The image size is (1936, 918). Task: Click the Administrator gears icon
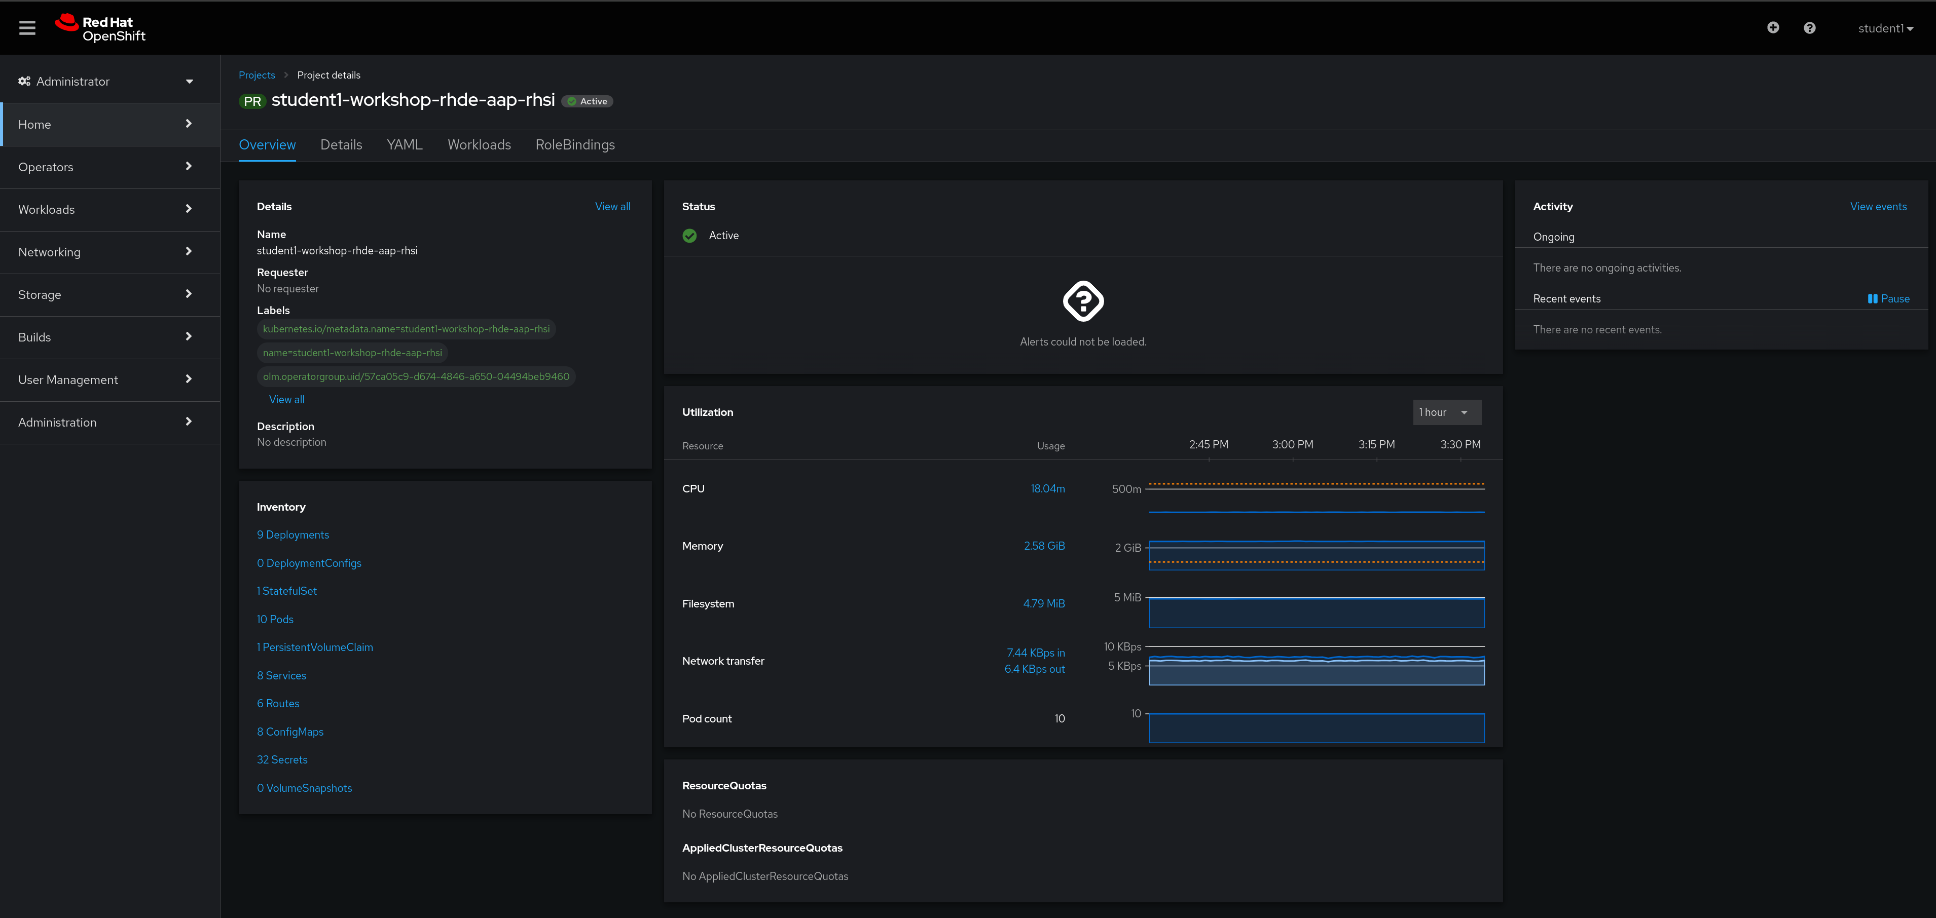(x=25, y=81)
